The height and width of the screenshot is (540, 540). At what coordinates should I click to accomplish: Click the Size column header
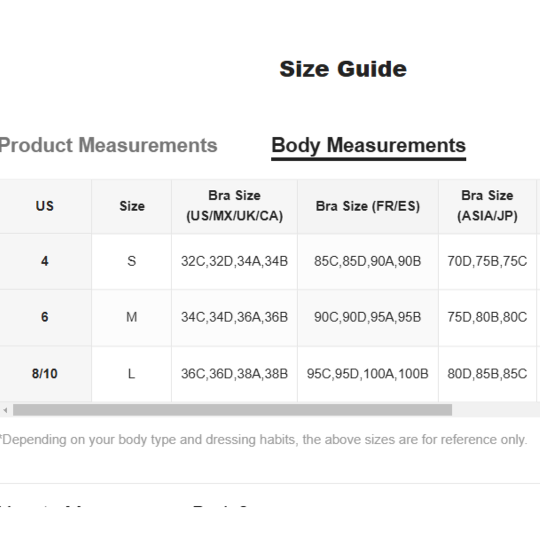tap(131, 206)
